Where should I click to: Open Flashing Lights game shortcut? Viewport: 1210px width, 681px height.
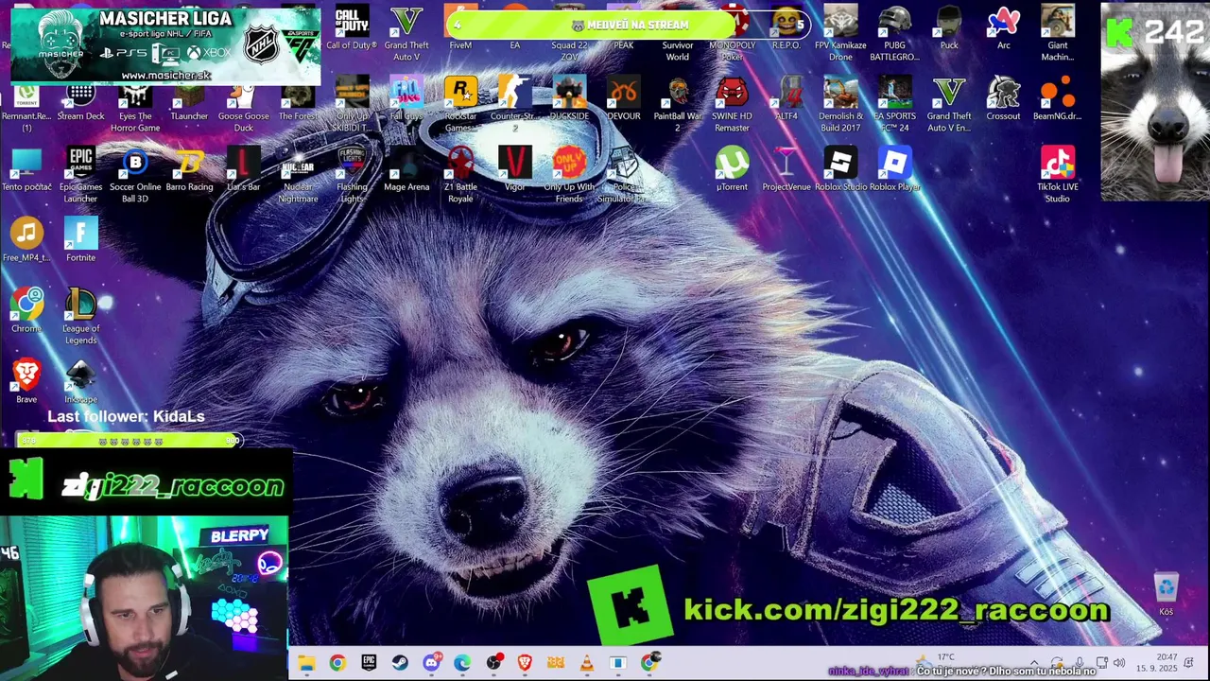[352, 174]
